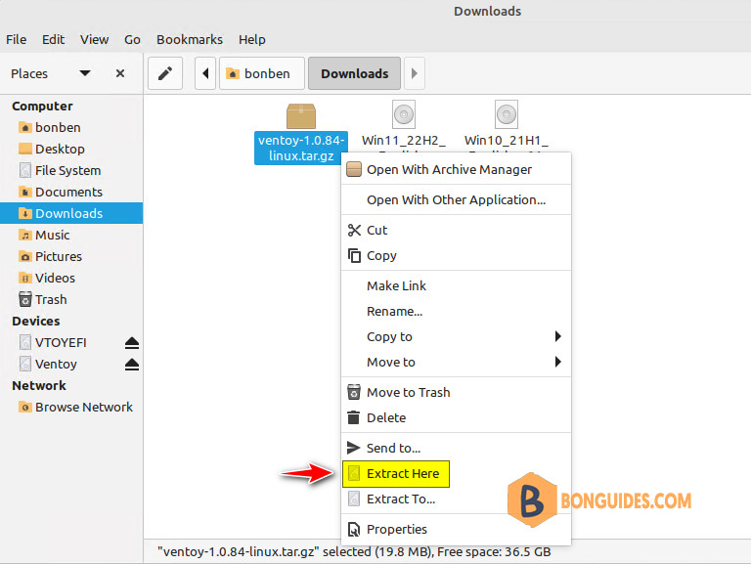The height and width of the screenshot is (564, 751).
Task: Select Downloads in sidebar
Action: point(71,213)
